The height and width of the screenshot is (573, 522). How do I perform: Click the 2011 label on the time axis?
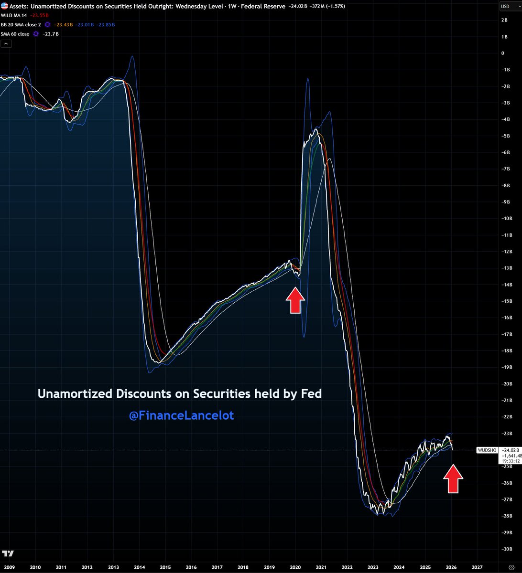coord(61,567)
